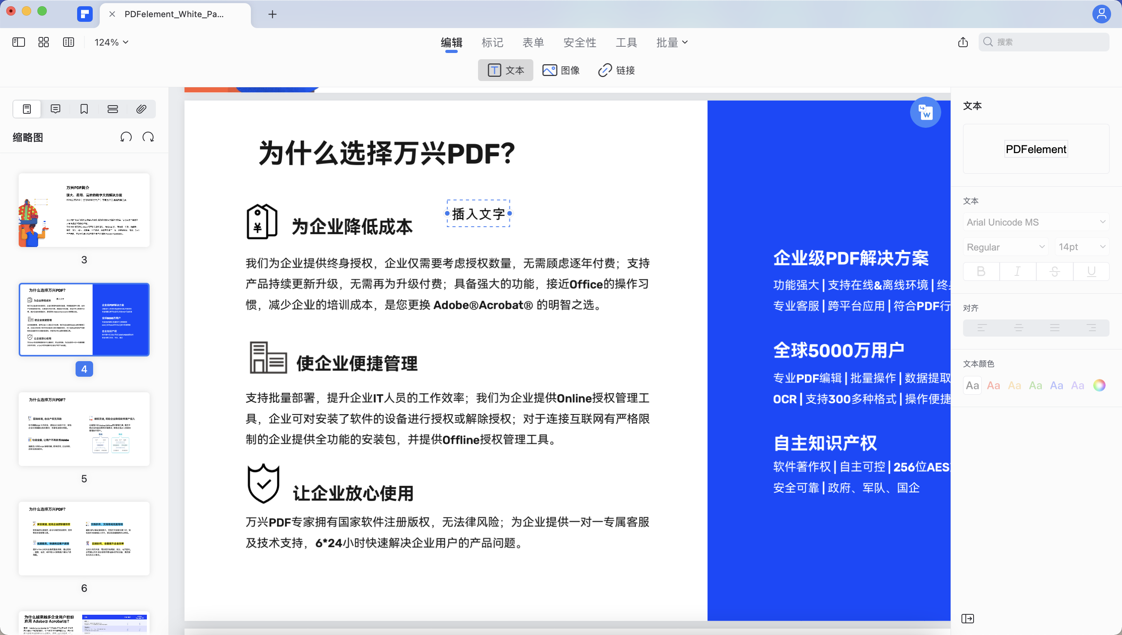Enable italic formatting for the text
Image resolution: width=1122 pixels, height=635 pixels.
(1017, 271)
